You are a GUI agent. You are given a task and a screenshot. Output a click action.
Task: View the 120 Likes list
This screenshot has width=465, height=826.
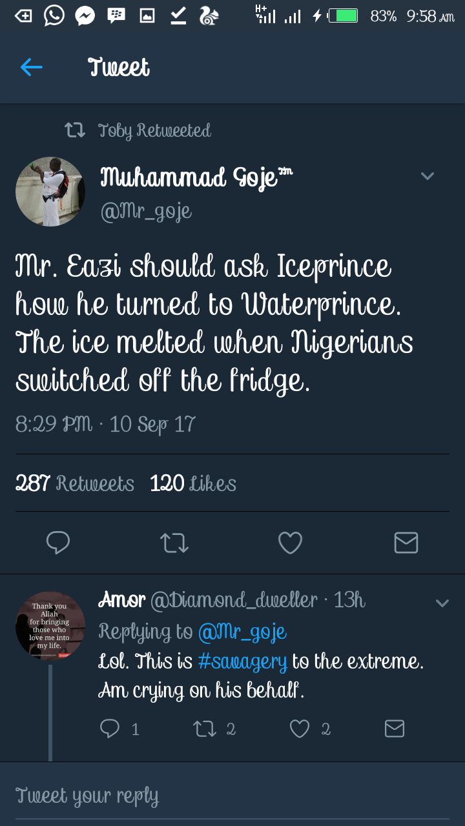click(x=193, y=483)
